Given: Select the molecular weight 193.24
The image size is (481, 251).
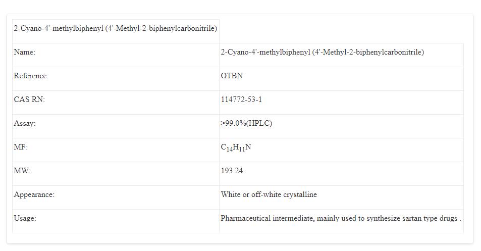Looking at the screenshot, I should pos(232,171).
